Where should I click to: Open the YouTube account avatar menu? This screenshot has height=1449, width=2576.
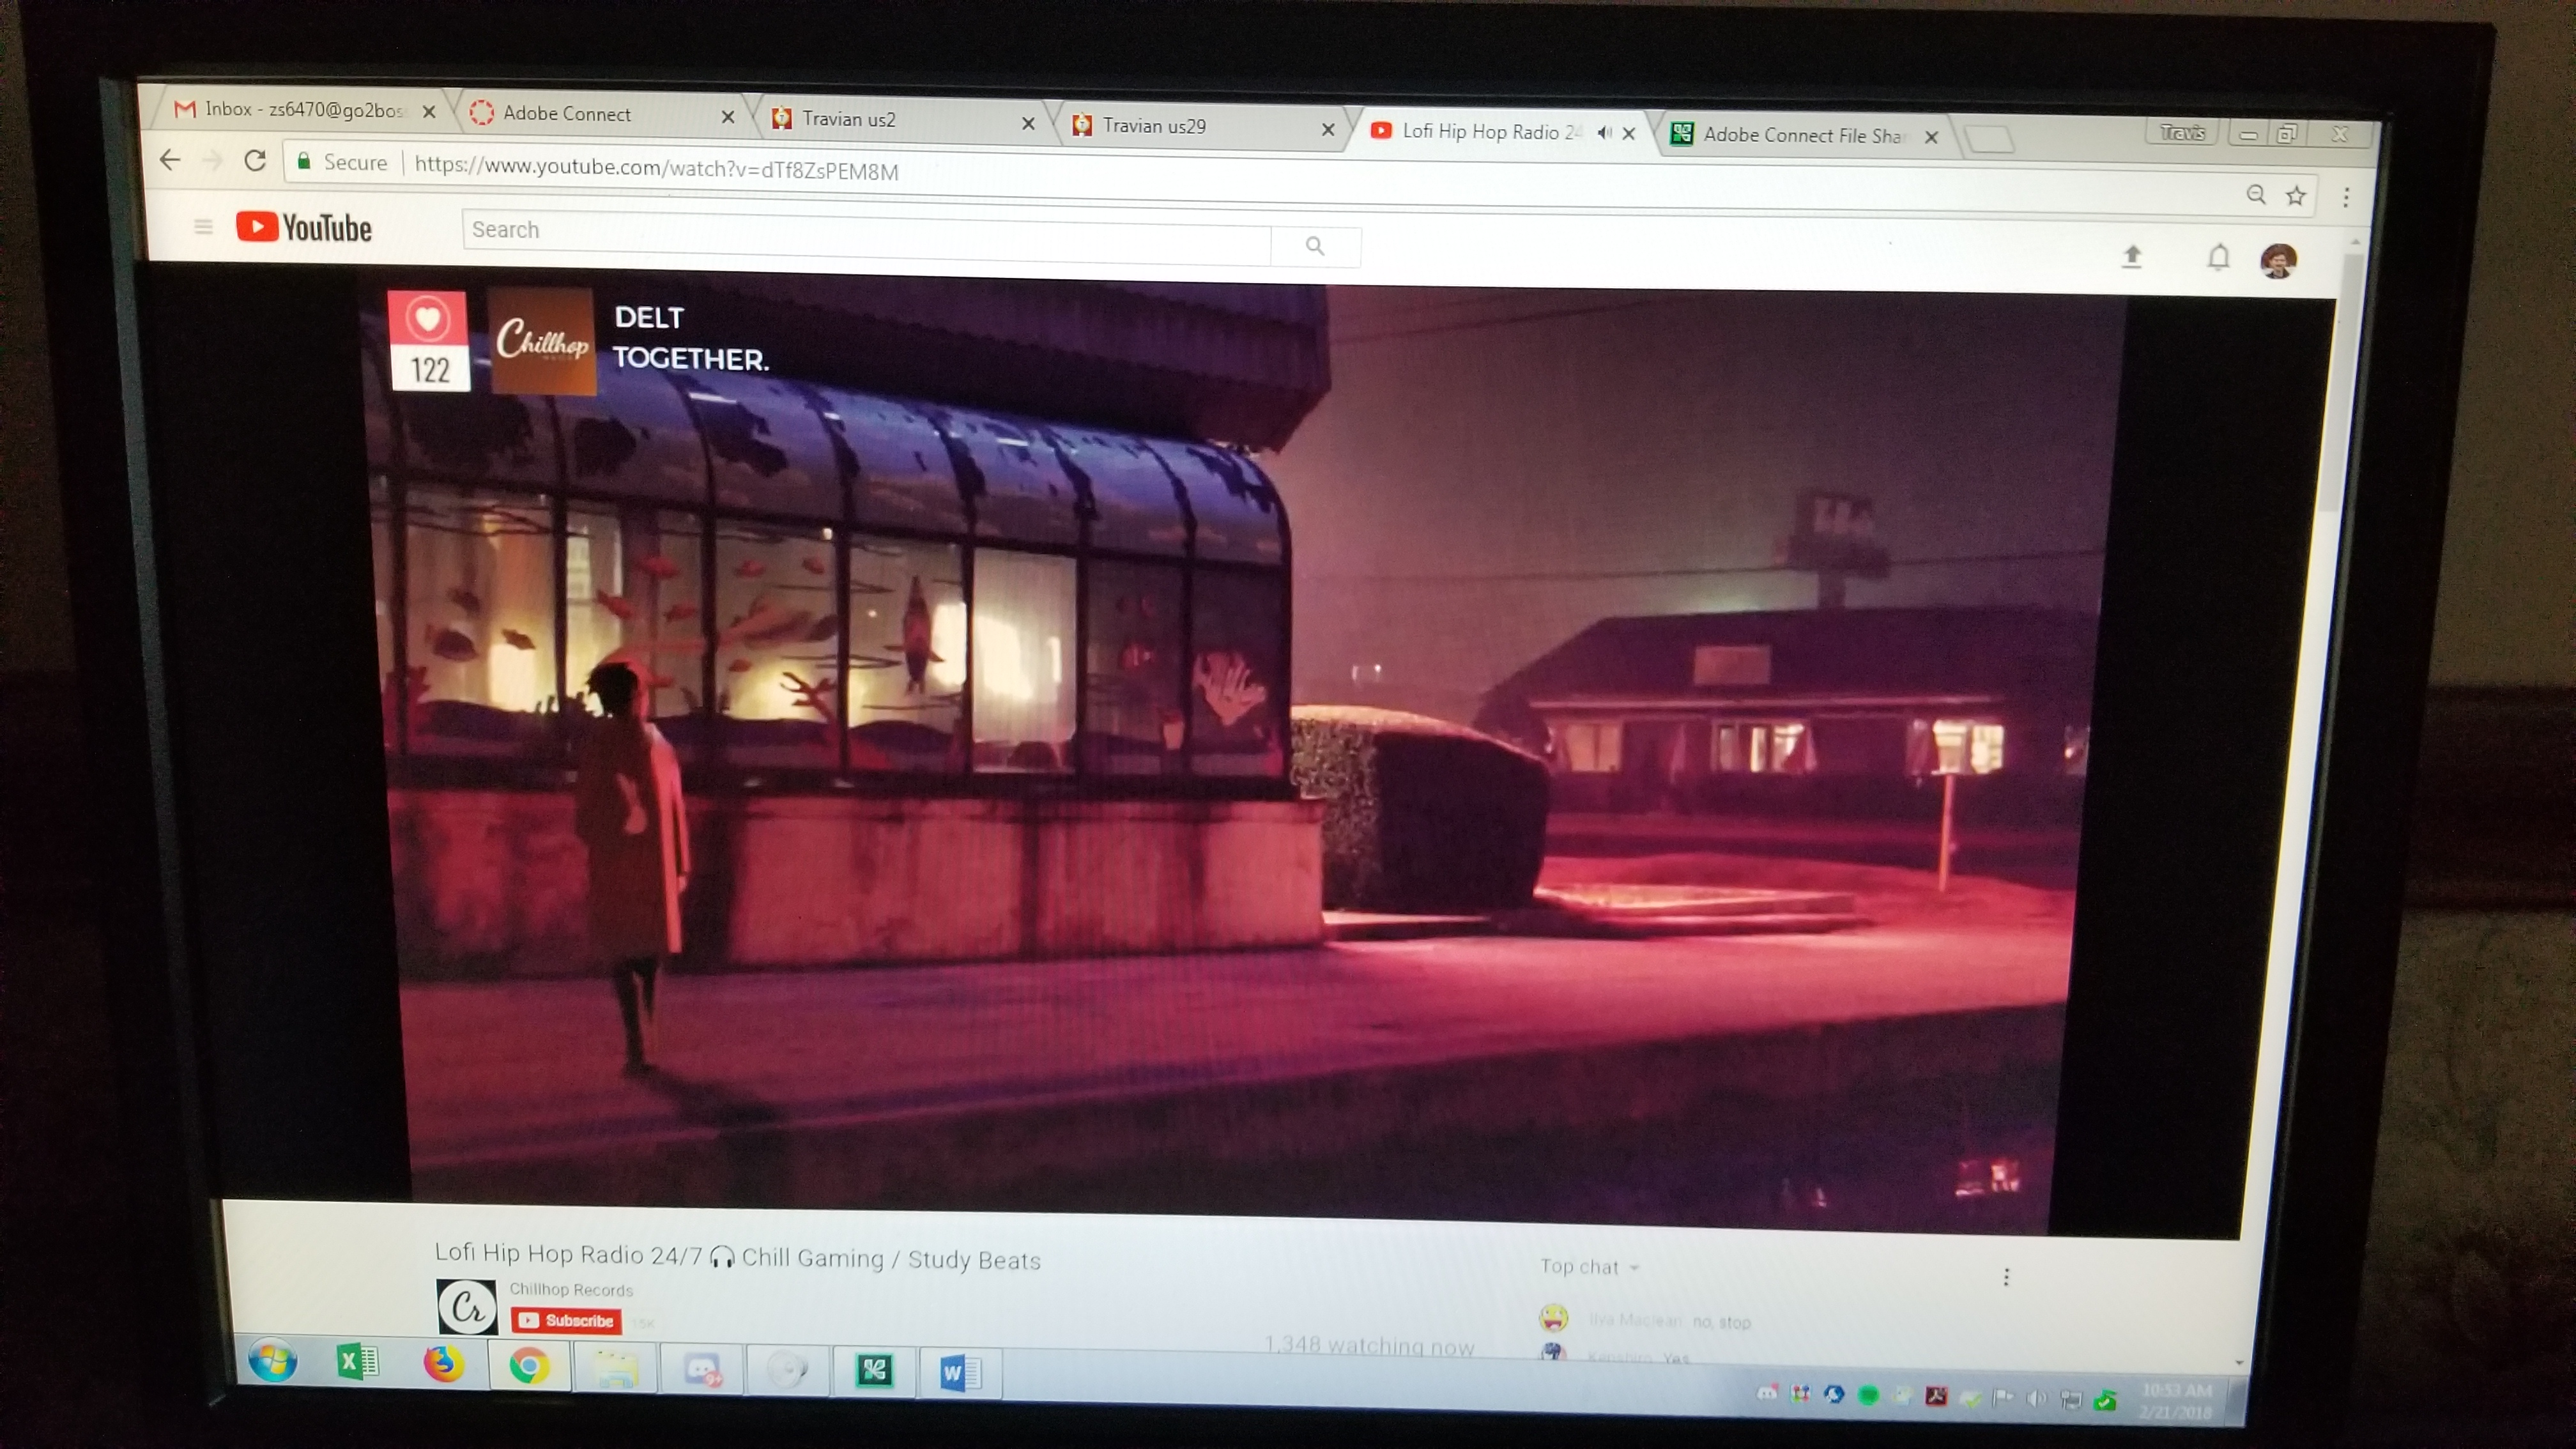tap(2278, 261)
